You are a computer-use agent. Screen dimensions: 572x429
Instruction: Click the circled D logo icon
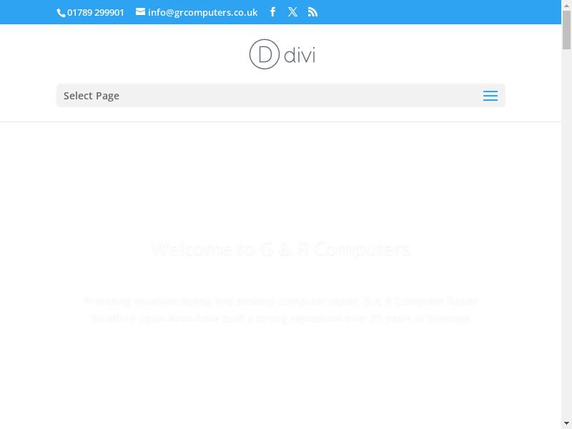(263, 54)
